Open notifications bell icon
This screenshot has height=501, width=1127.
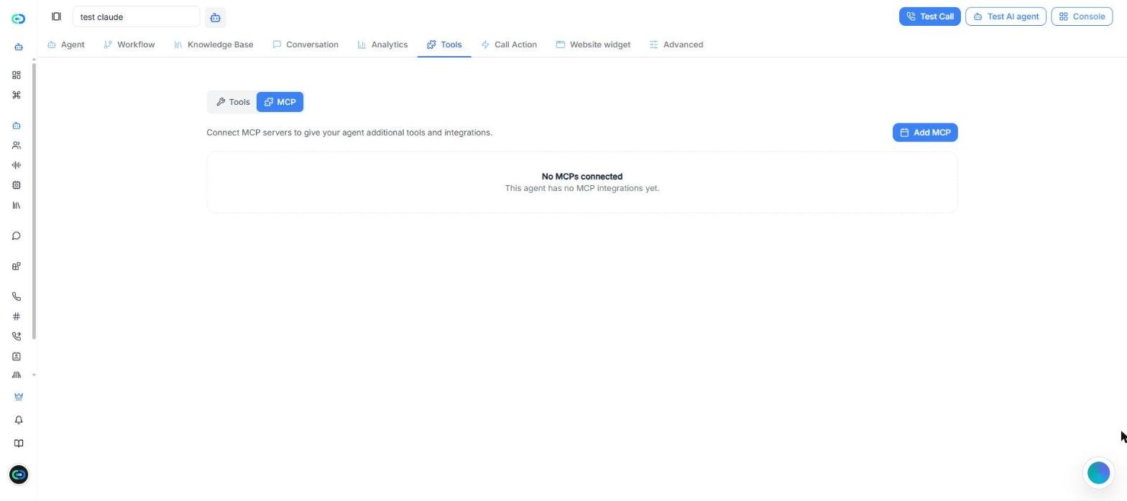(19, 420)
